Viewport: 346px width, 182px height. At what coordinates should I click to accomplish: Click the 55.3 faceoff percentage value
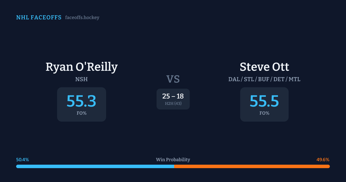82,101
